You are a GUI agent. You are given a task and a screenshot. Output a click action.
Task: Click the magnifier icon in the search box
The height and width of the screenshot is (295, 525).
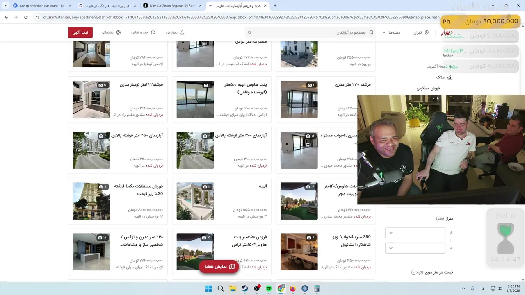point(249,32)
